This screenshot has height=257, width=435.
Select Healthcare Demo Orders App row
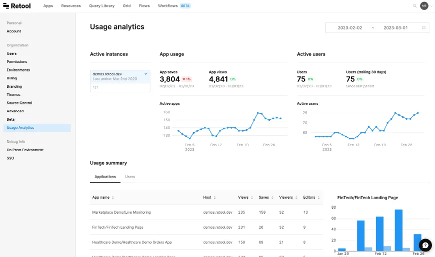pos(206,243)
